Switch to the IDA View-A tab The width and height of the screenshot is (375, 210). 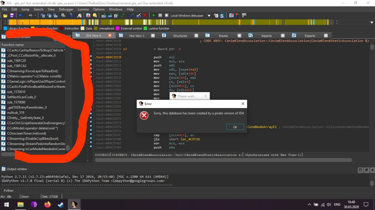94,36
